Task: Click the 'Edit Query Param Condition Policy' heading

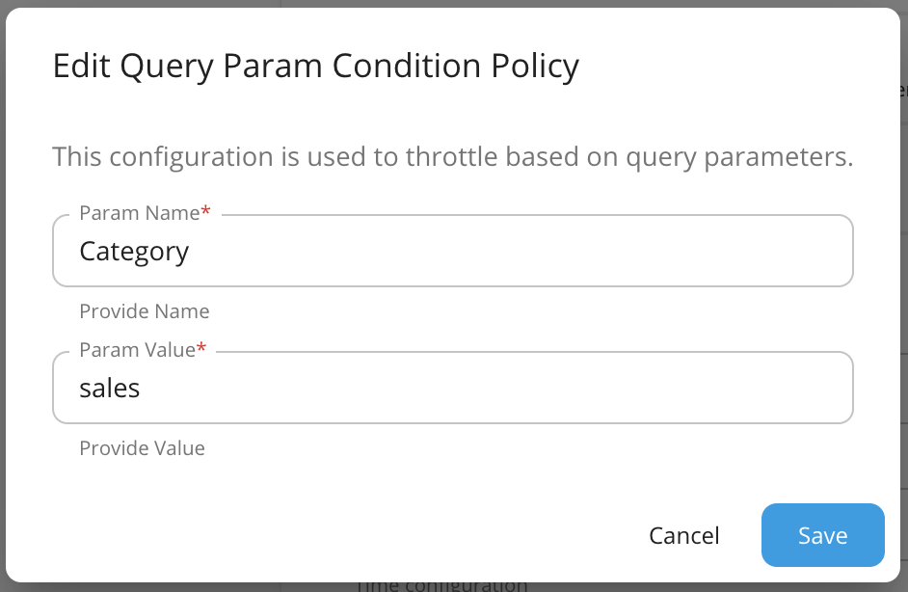Action: (x=315, y=66)
